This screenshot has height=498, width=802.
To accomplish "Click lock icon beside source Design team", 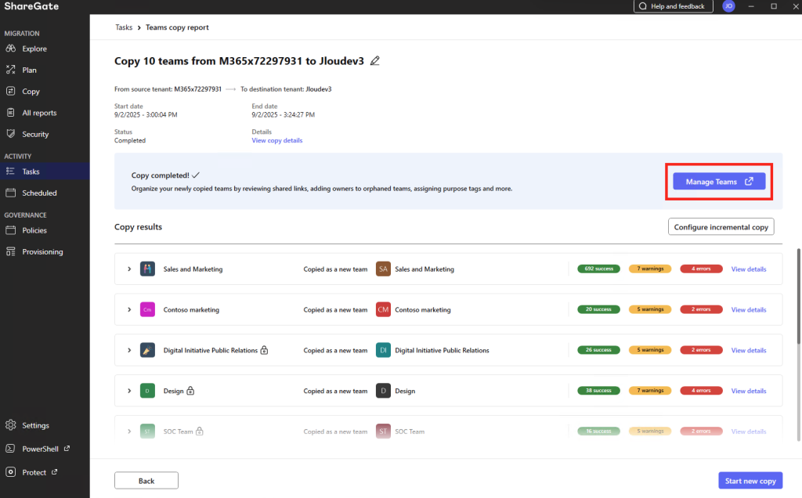I will [190, 391].
